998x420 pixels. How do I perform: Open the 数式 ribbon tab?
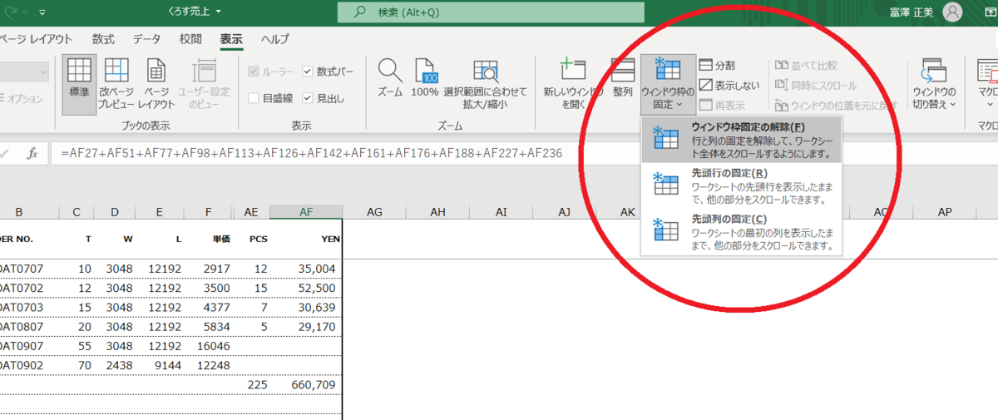coord(104,39)
